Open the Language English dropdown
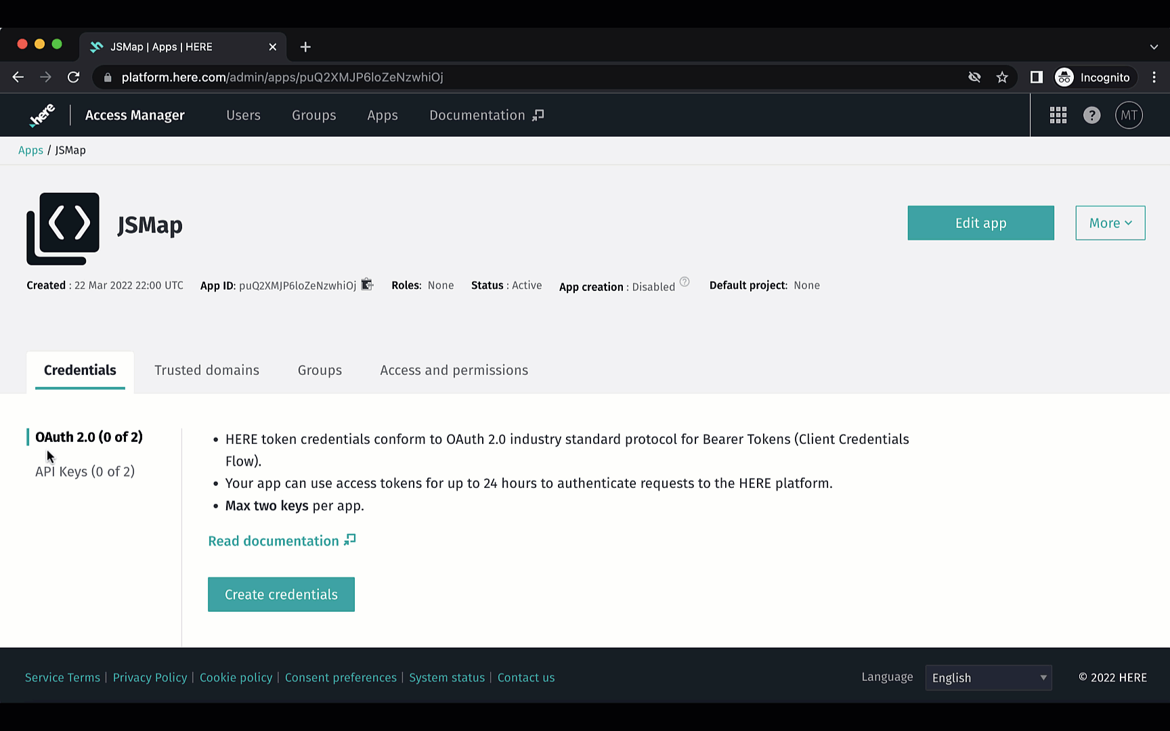This screenshot has height=731, width=1170. (x=989, y=678)
